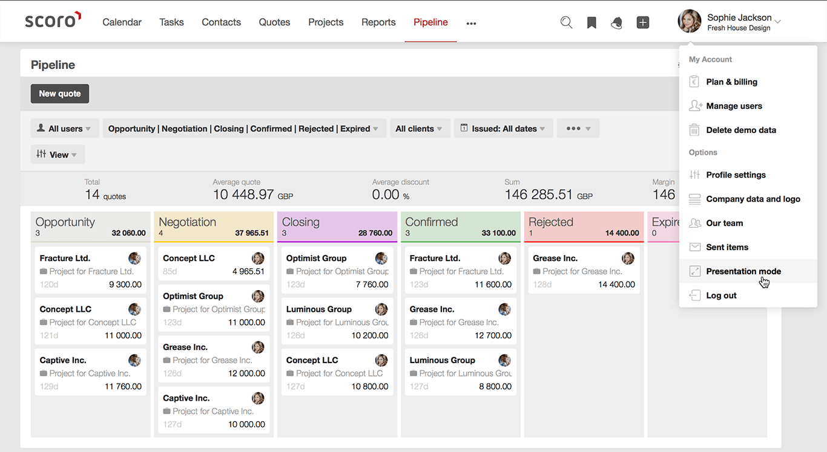Viewport: 827px width, 452px height.
Task: Click the Company data and logo icon
Action: tap(694, 199)
